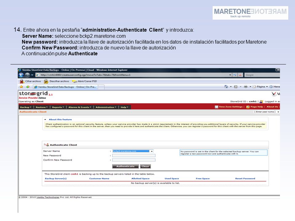Click the Reset Password column header
The image size is (295, 221).
pyautogui.click(x=245, y=179)
